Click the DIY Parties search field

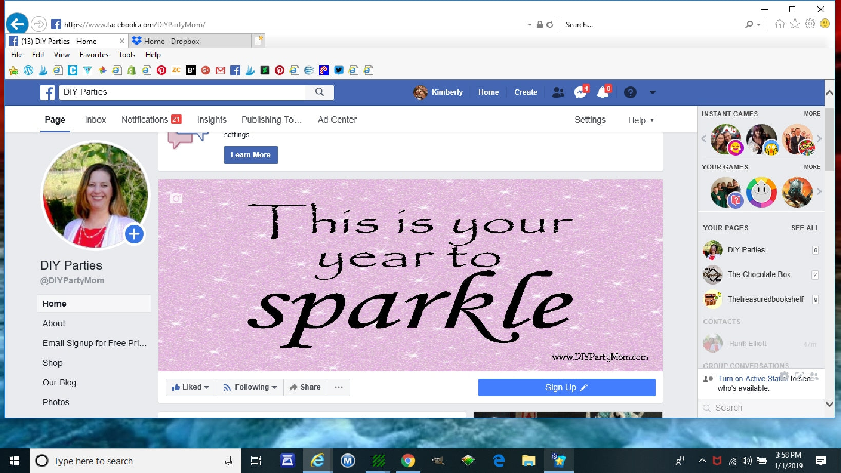[182, 92]
